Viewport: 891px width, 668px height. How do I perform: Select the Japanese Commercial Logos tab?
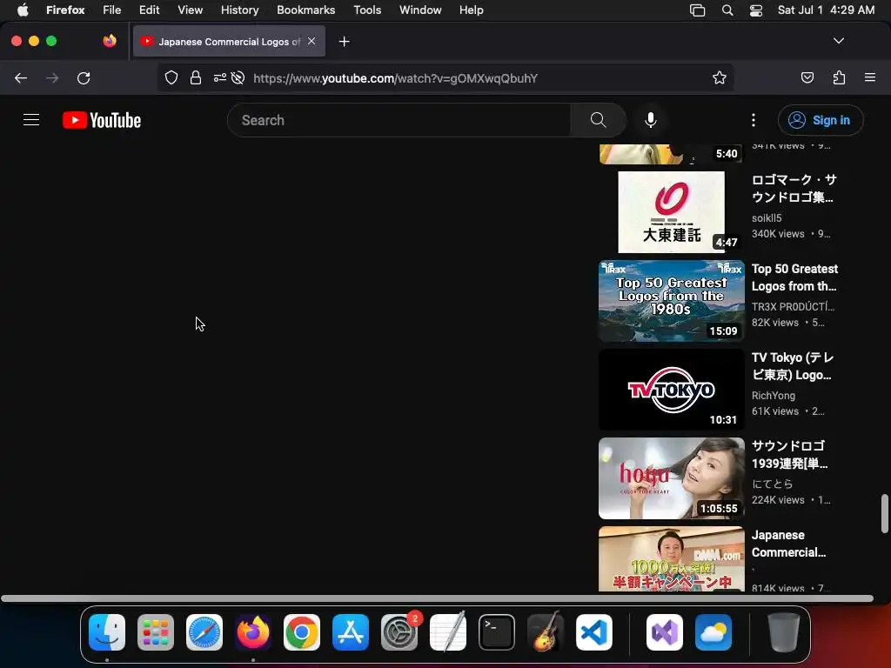tap(229, 41)
